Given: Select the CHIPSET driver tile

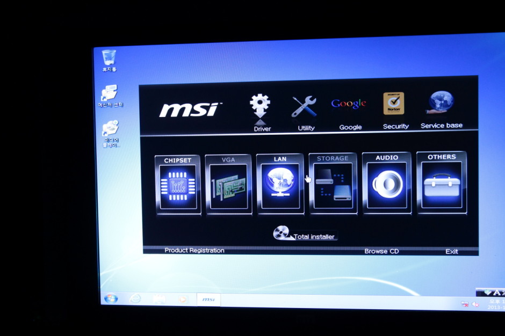Looking at the screenshot, I should (178, 185).
